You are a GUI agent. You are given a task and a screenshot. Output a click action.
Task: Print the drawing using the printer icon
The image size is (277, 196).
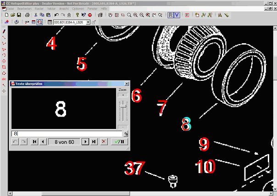click(x=27, y=15)
